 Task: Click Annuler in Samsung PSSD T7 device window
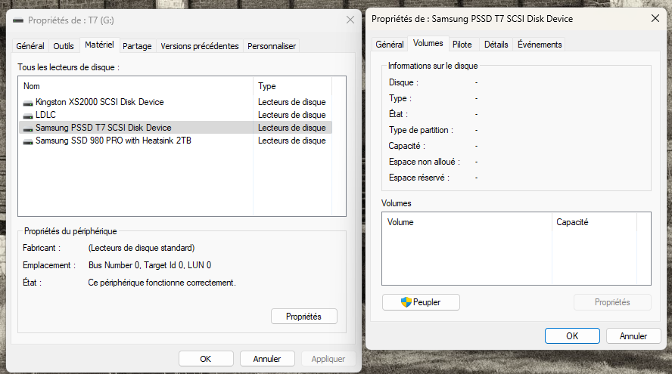click(x=633, y=336)
